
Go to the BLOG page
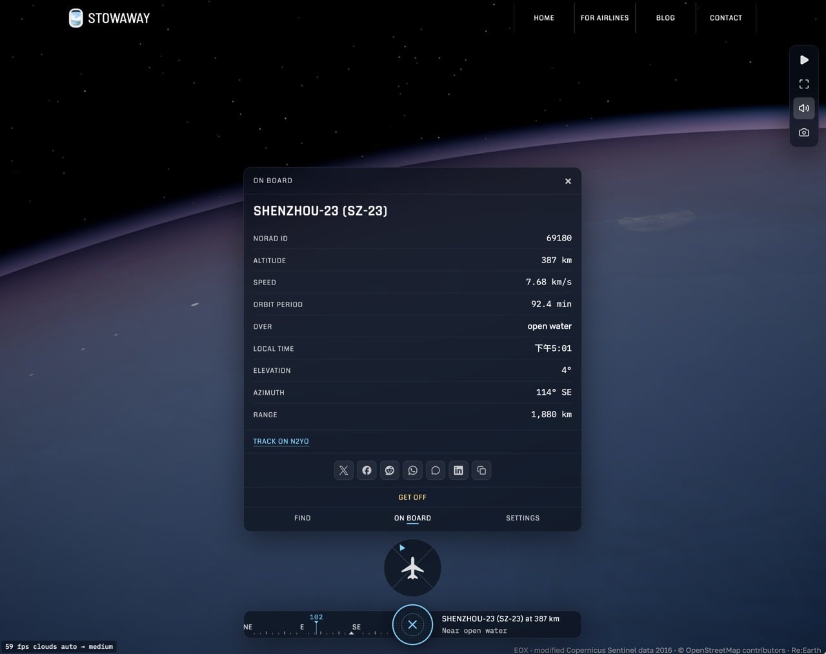tap(665, 18)
